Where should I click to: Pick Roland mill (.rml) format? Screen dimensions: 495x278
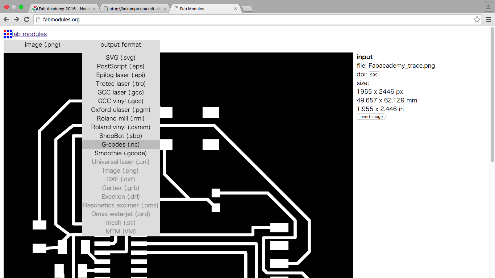coord(121,118)
